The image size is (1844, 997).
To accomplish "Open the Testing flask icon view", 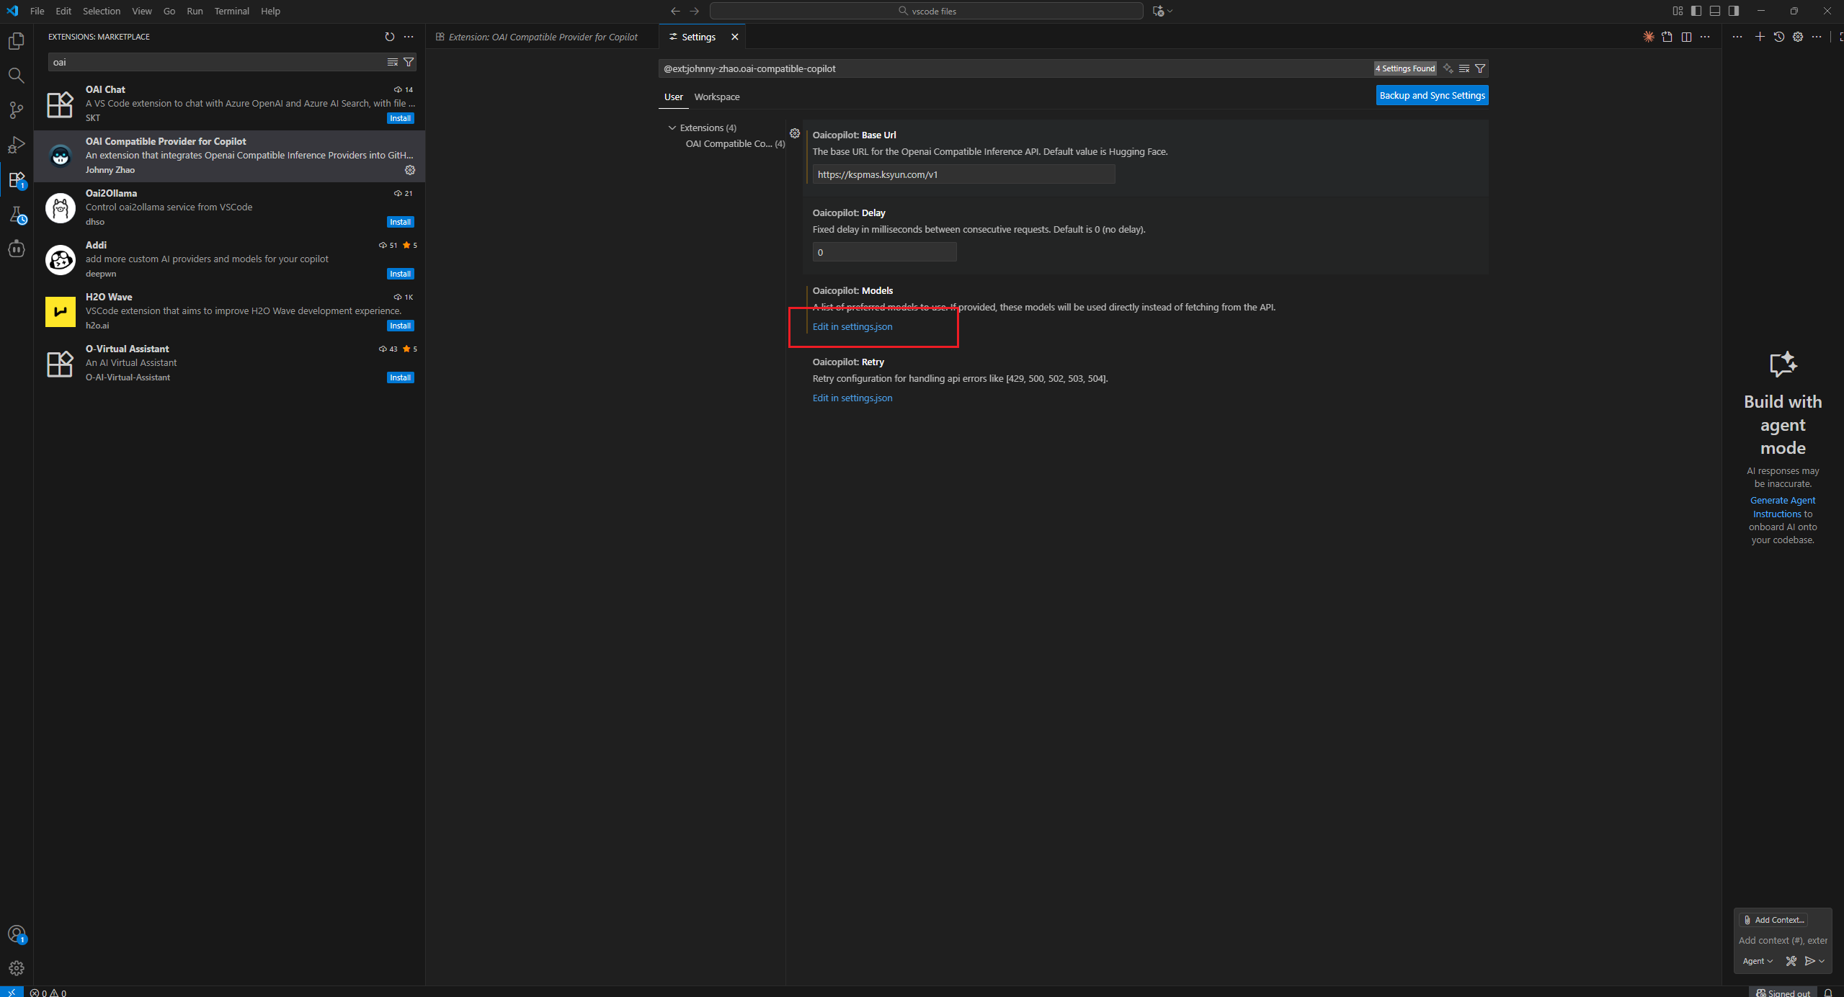I will pos(16,215).
